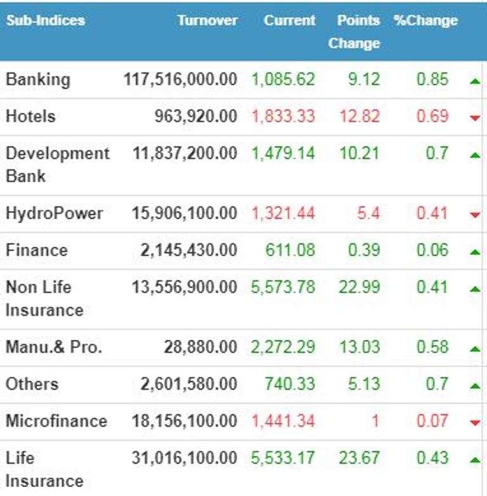487x496 pixels.
Task: Open the Hotels sub-index
Action: (30, 117)
